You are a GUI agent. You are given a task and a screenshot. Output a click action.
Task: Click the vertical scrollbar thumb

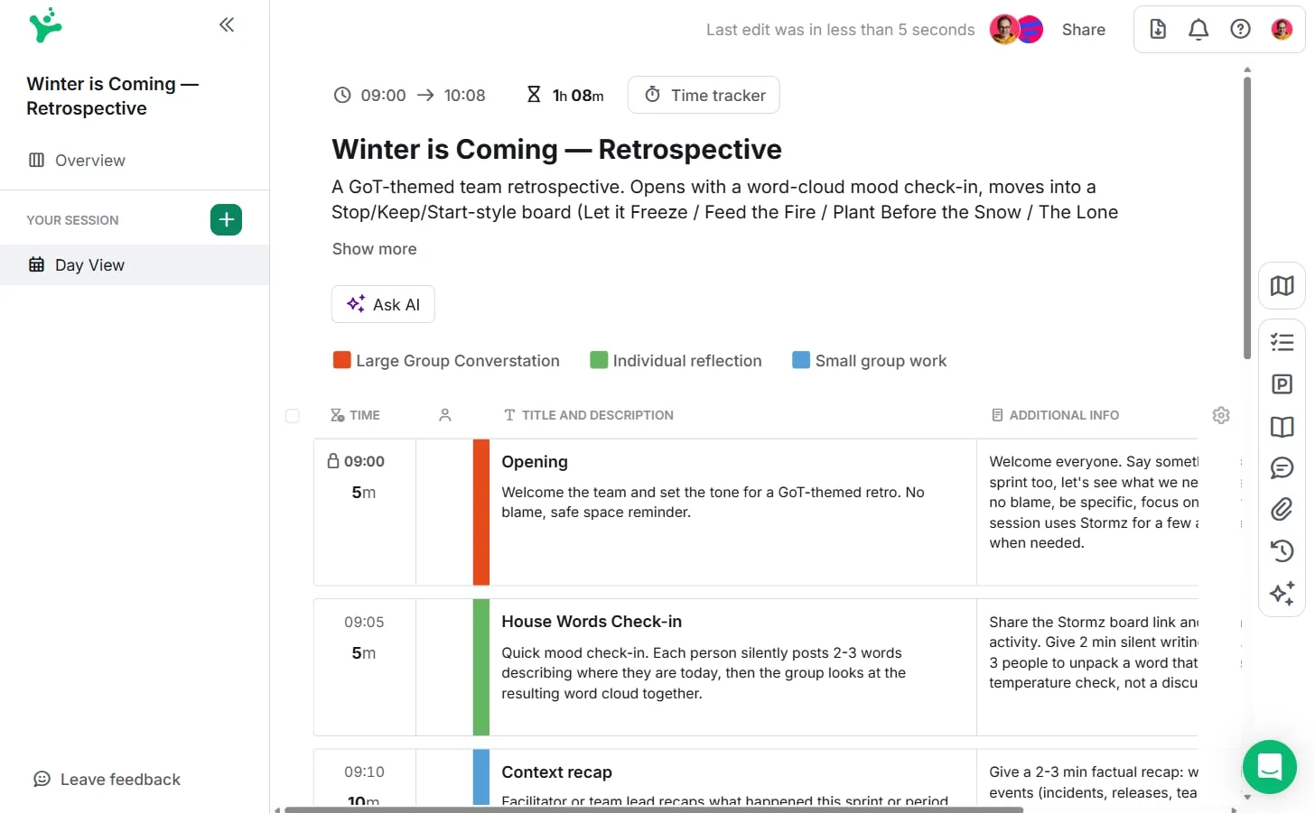(1247, 217)
